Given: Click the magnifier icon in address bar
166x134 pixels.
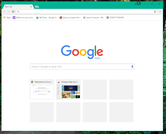Looking at the screenshot, I should point(18,12).
